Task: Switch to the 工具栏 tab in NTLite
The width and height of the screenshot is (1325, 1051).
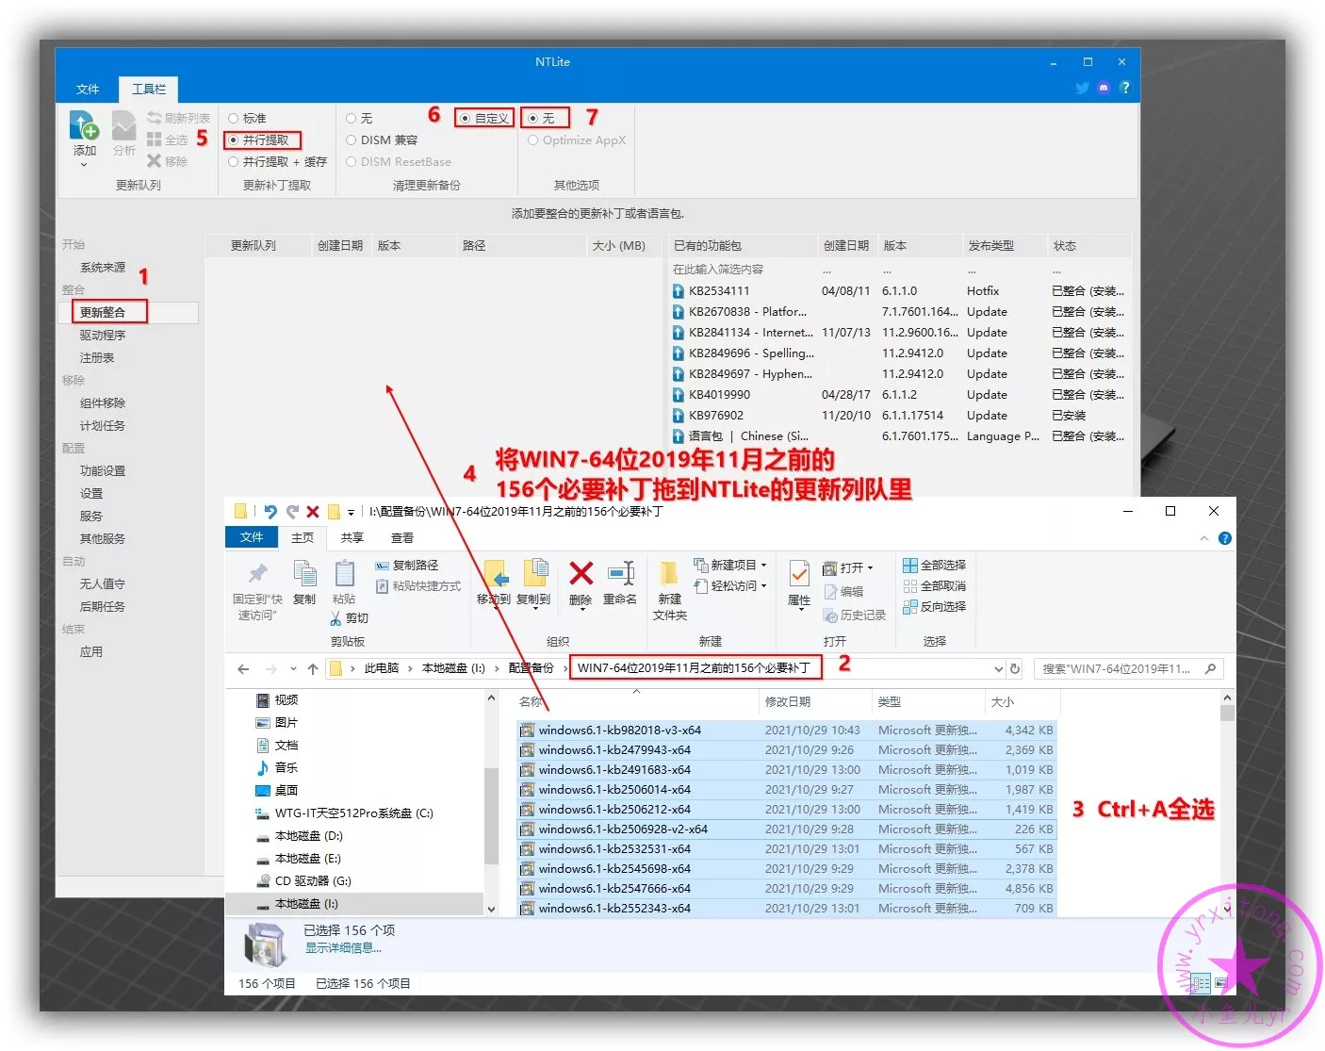Action: [149, 89]
